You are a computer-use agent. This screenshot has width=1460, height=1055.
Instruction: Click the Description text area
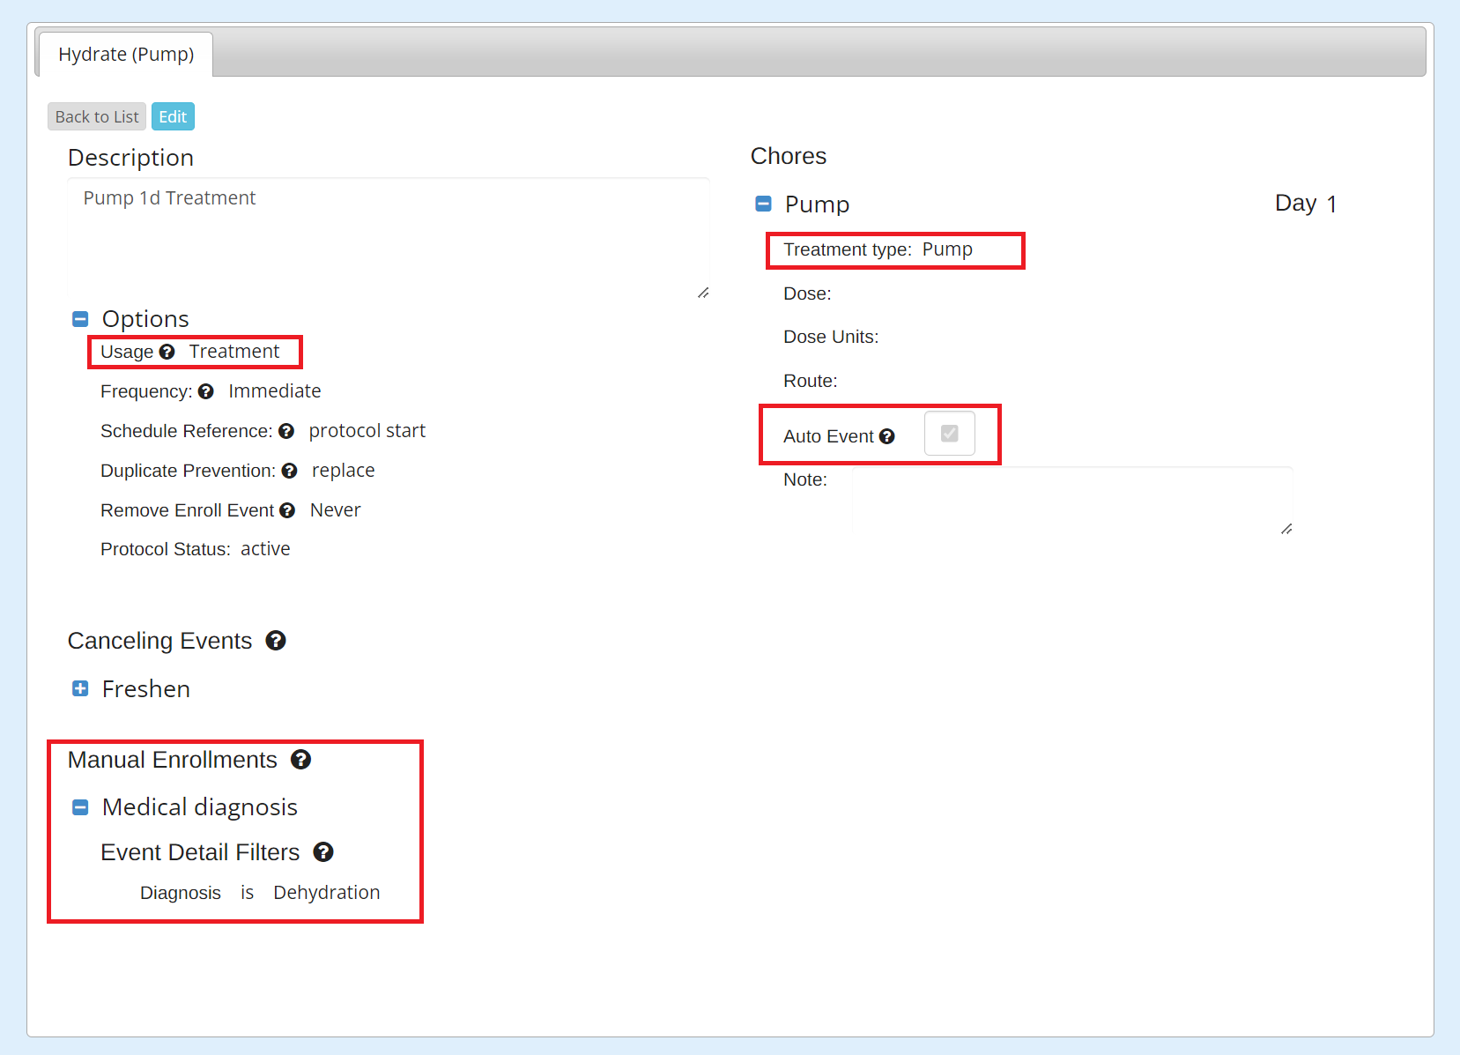point(389,239)
